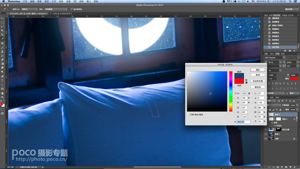
Task: Open the 取样大小 dropdown in options bar
Action: tap(30, 9)
